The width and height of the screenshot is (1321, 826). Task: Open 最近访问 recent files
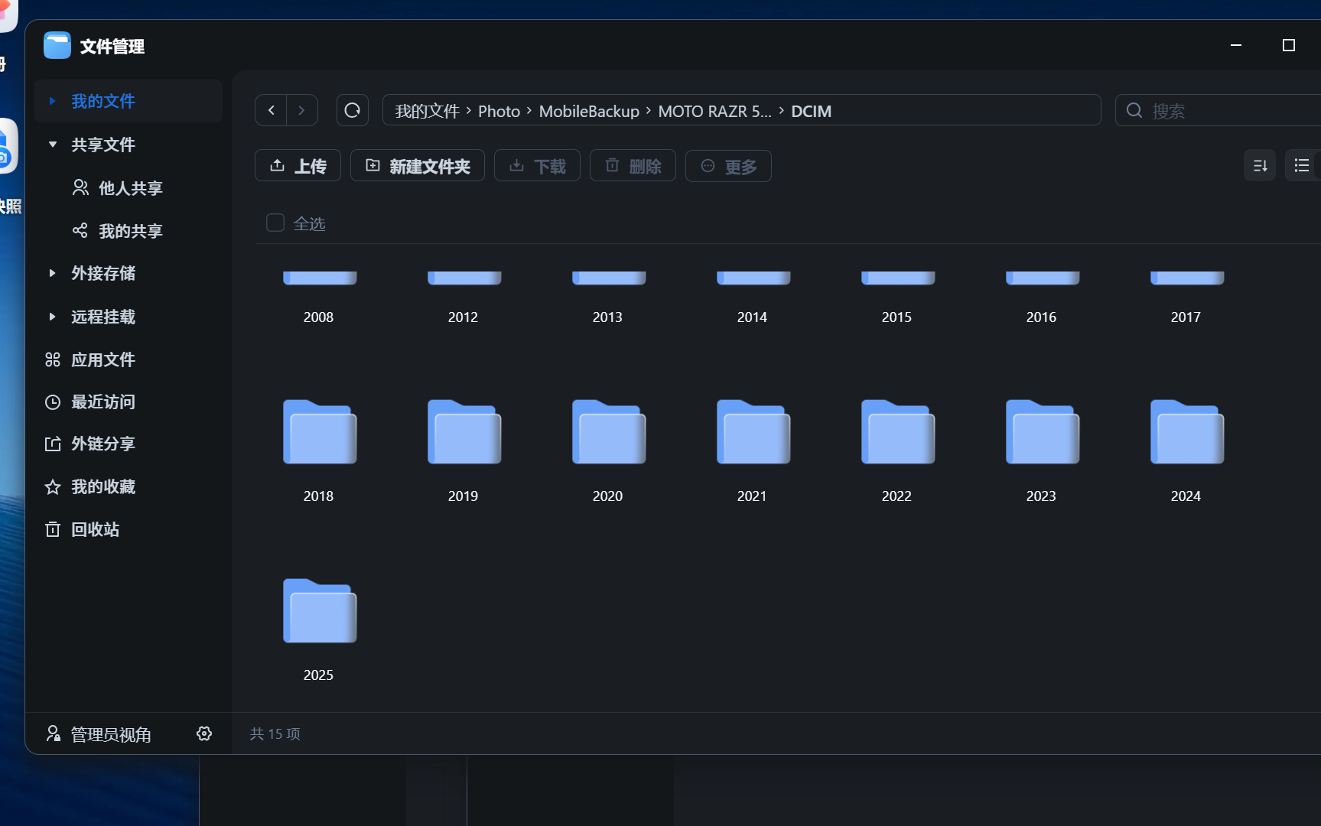click(102, 402)
